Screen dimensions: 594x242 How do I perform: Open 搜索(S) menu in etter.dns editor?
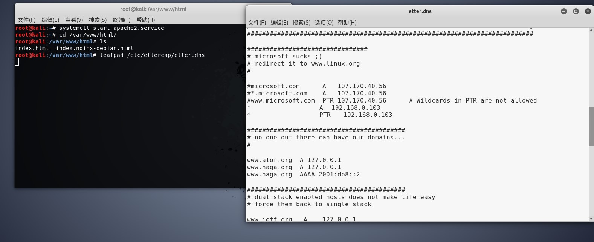(301, 23)
